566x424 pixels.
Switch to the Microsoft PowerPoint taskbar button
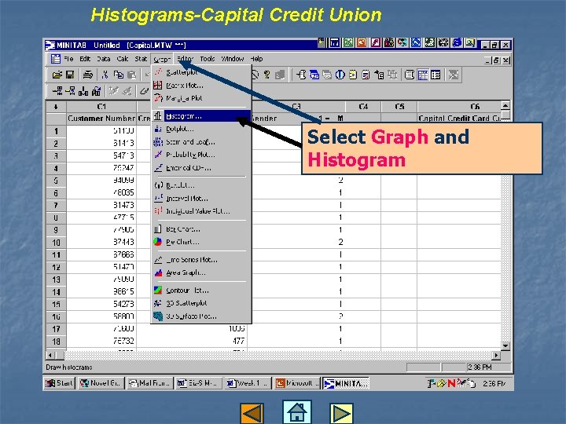click(296, 383)
